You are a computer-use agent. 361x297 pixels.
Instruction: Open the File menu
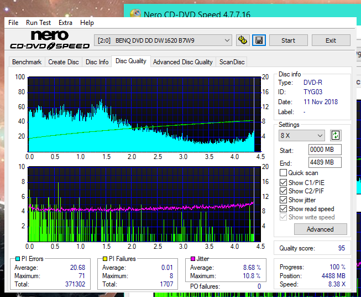pos(13,23)
